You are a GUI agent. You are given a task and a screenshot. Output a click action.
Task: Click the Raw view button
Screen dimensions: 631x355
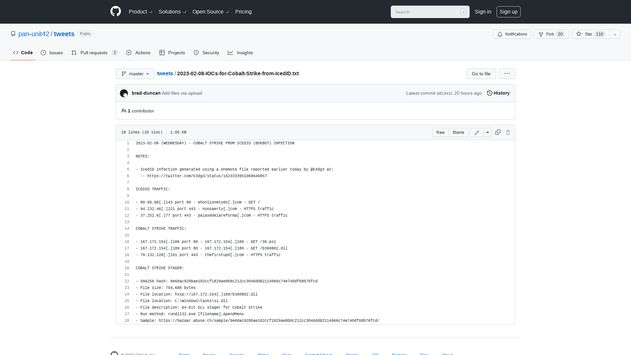pos(440,132)
